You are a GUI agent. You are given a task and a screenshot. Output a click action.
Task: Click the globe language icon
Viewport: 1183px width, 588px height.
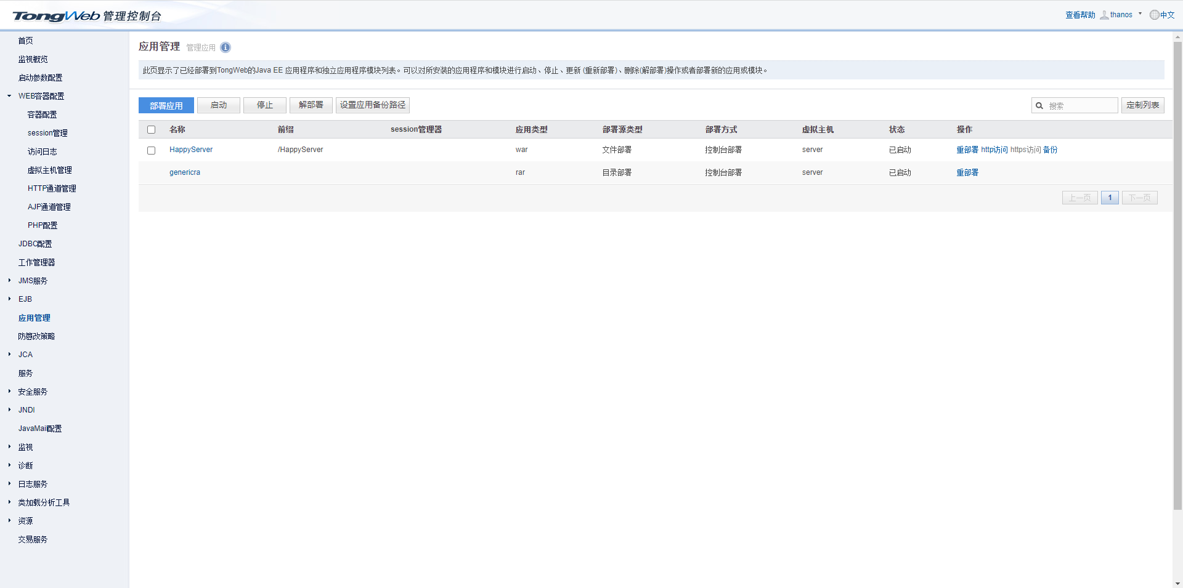pos(1154,15)
